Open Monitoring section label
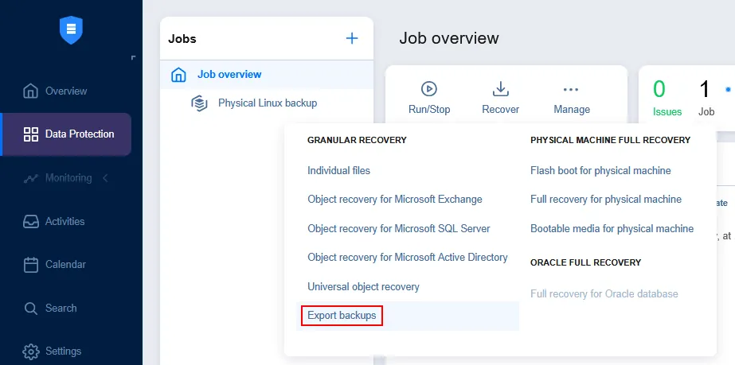The width and height of the screenshot is (735, 365). click(x=68, y=178)
